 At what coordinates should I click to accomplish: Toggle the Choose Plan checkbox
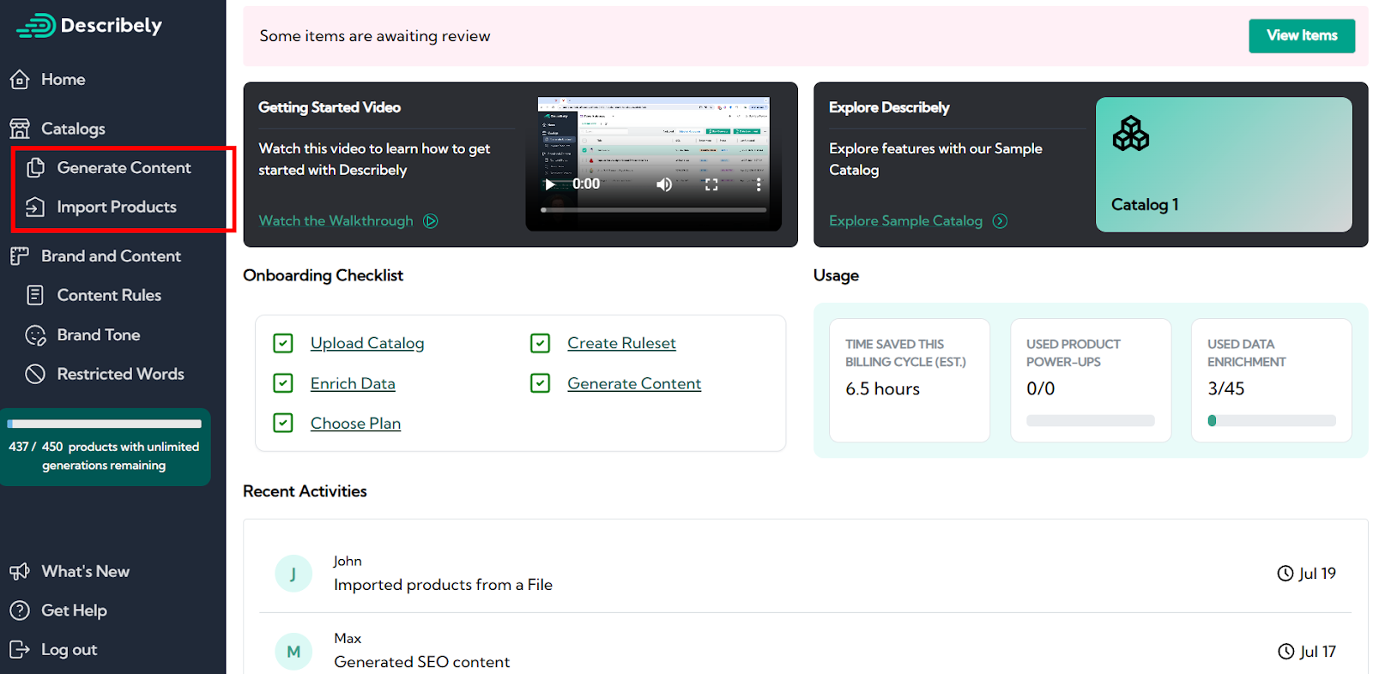coord(283,423)
